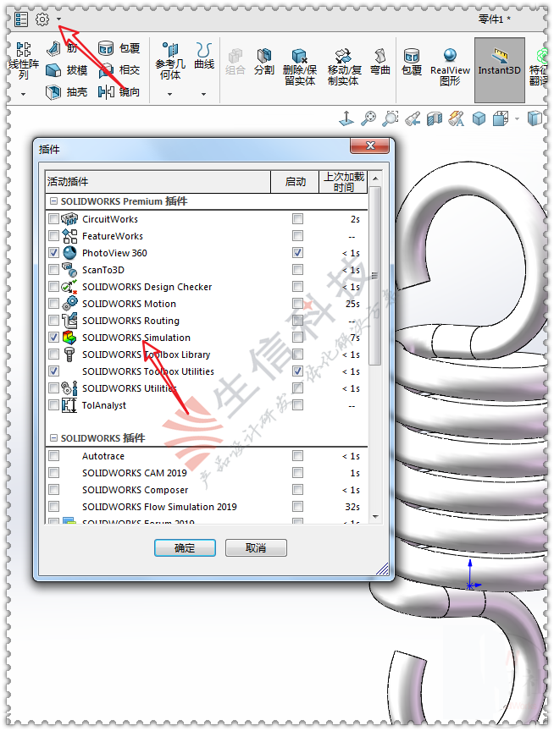Select the 相交 intersect tool
Image resolution: width=554 pixels, height=731 pixels.
pyautogui.click(x=119, y=70)
